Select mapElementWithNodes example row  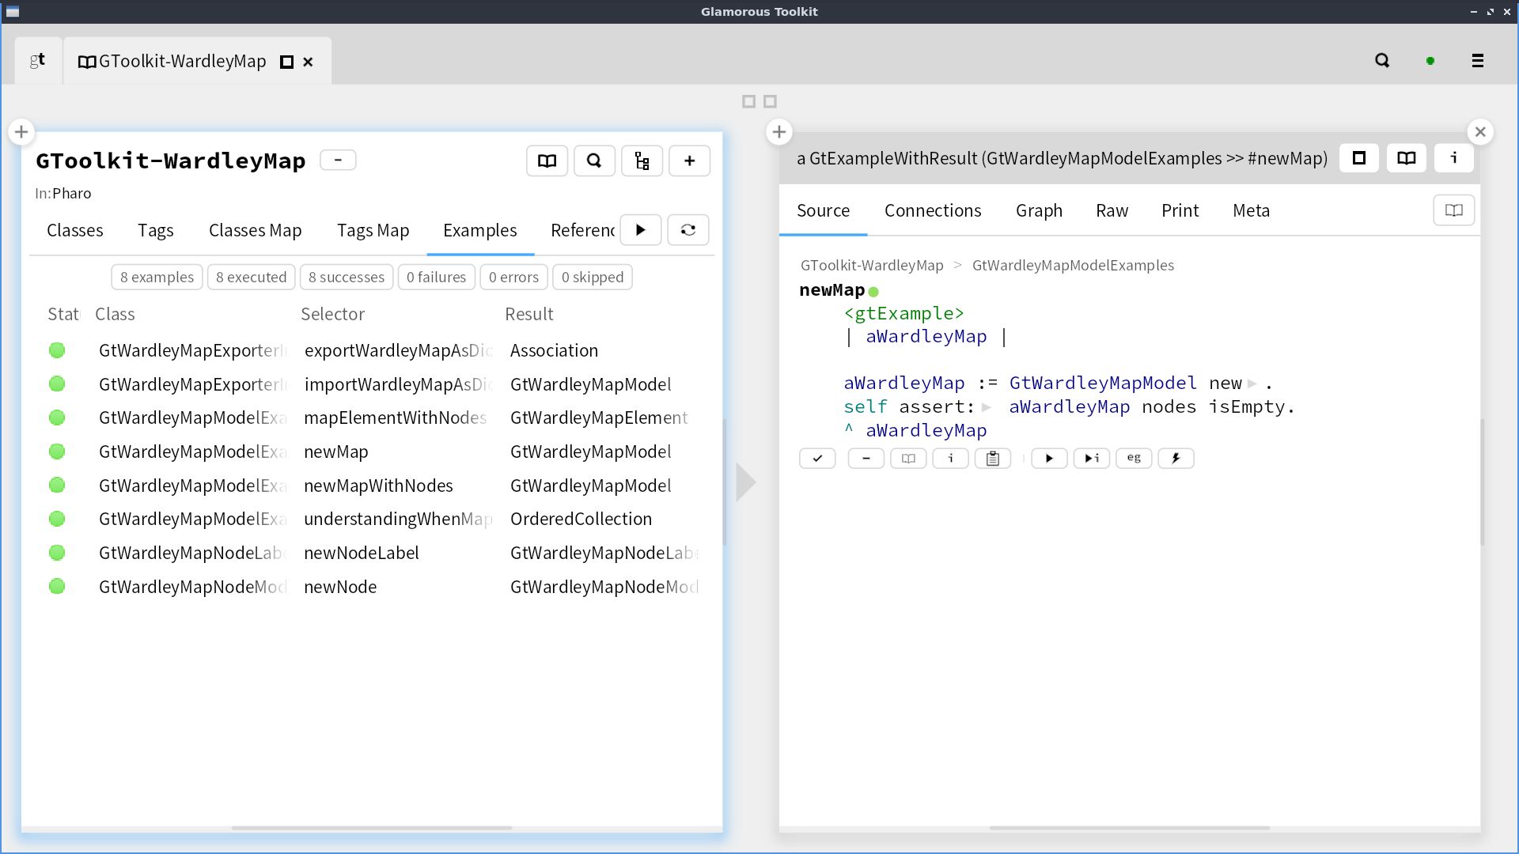372,418
